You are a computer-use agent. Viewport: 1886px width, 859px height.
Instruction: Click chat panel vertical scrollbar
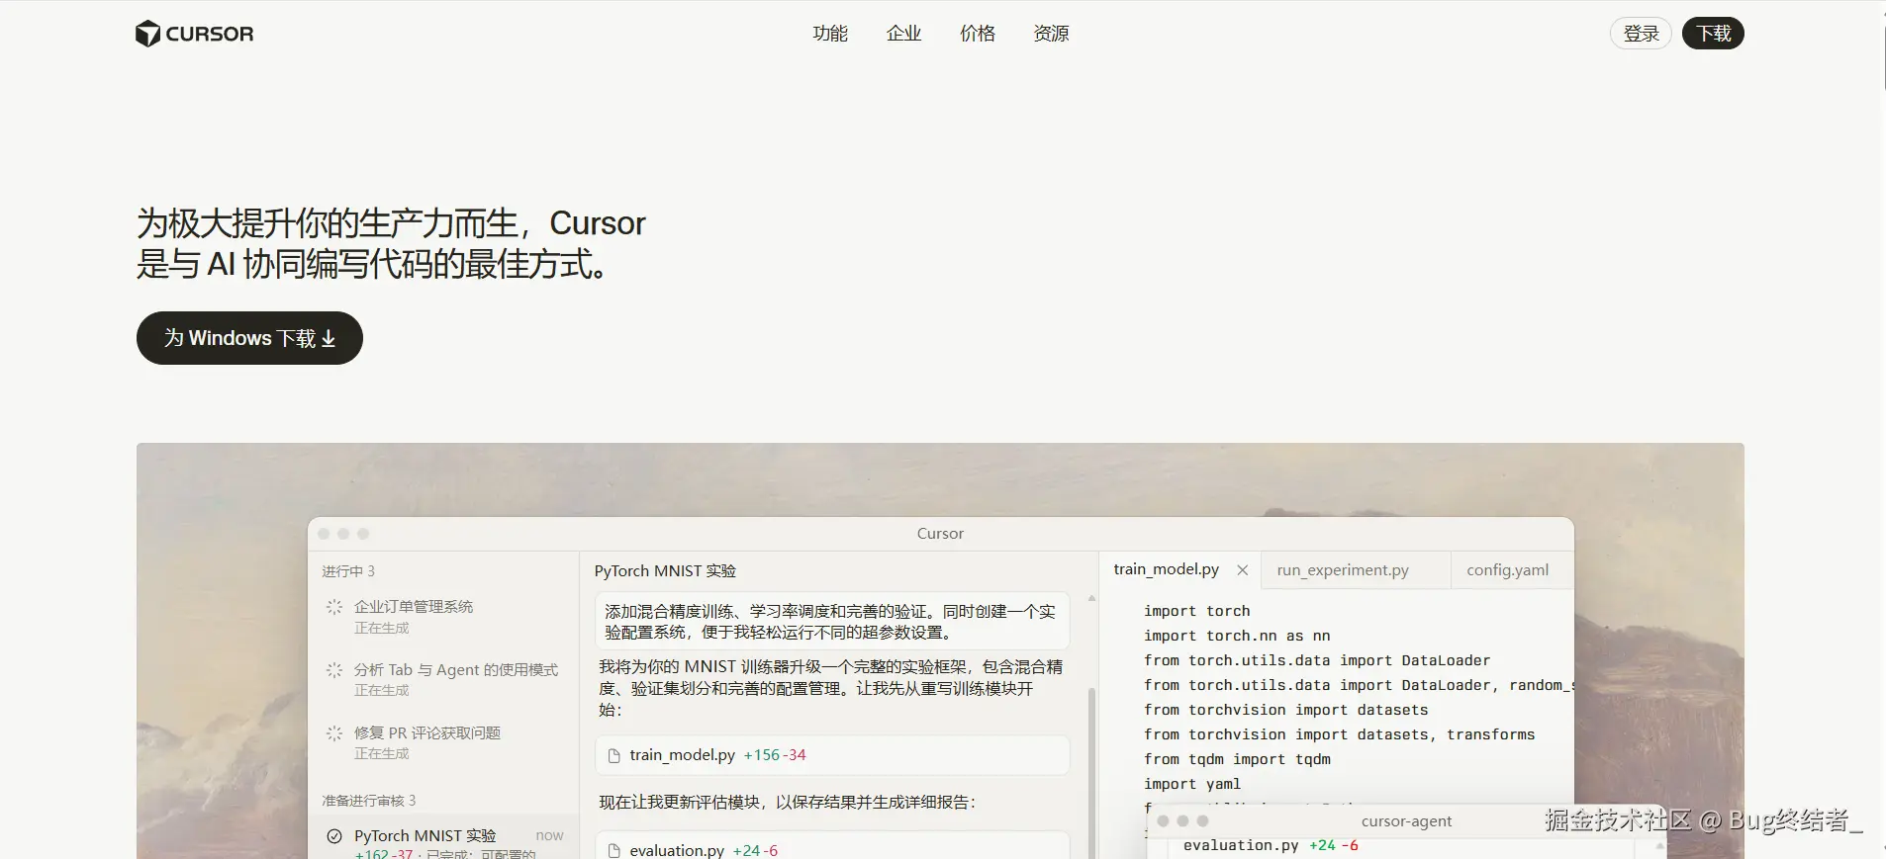click(1092, 771)
